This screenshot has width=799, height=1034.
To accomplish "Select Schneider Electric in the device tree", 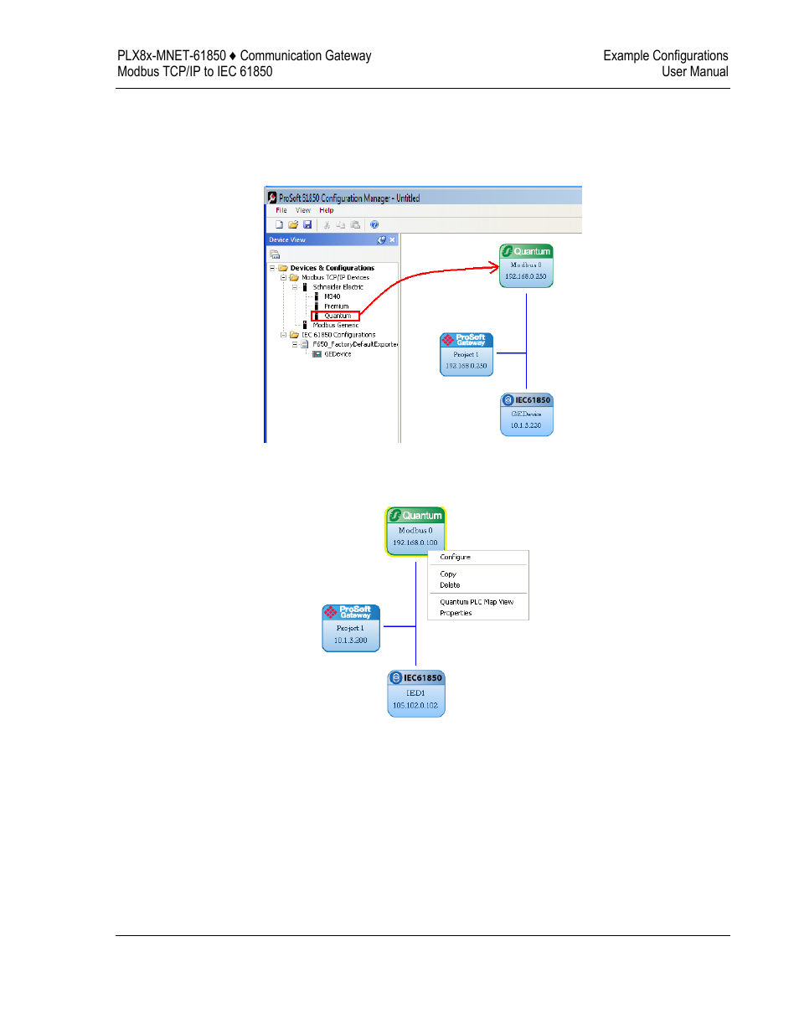I will [x=338, y=287].
